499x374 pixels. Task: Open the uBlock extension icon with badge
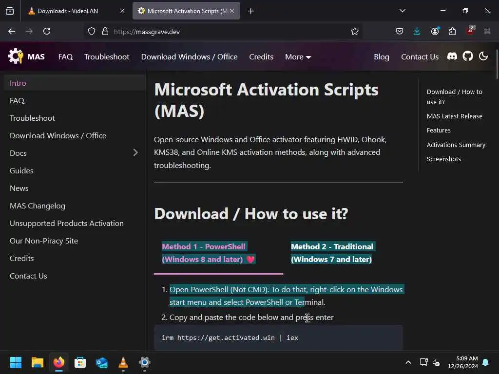[x=470, y=31]
